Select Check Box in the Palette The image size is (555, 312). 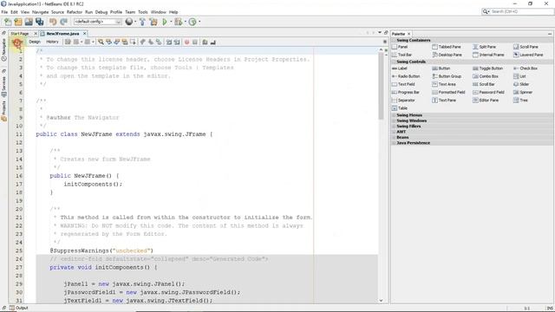526,68
